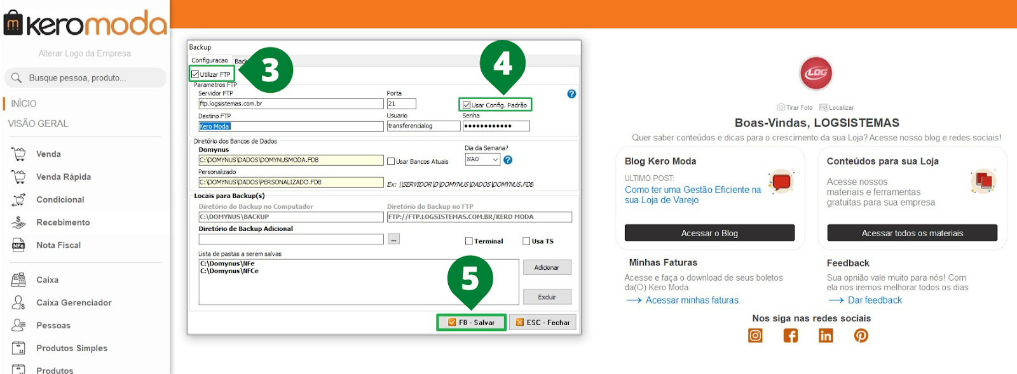Click Acessar todos os materiais button
The height and width of the screenshot is (374, 1017).
[x=912, y=233]
